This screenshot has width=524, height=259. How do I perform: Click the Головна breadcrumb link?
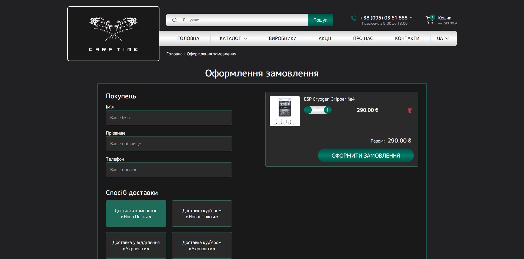(174, 54)
